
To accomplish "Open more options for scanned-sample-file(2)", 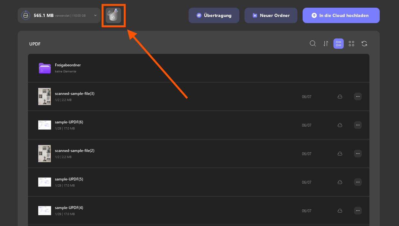I will (358, 154).
